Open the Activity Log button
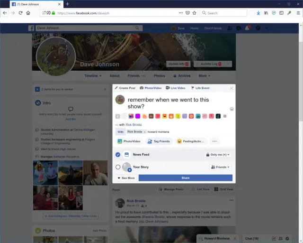This screenshot has height=243, width=303. coord(209,64)
